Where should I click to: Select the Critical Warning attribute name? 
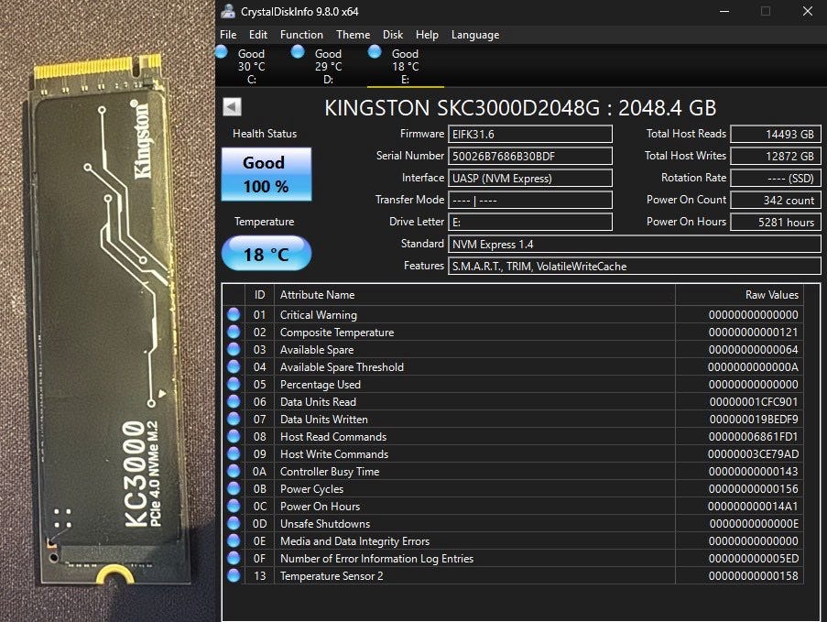[x=319, y=315]
